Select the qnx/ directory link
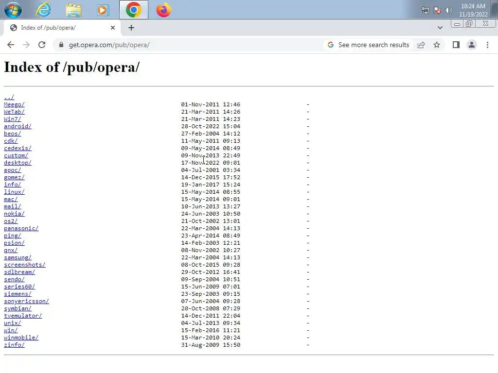 11,251
